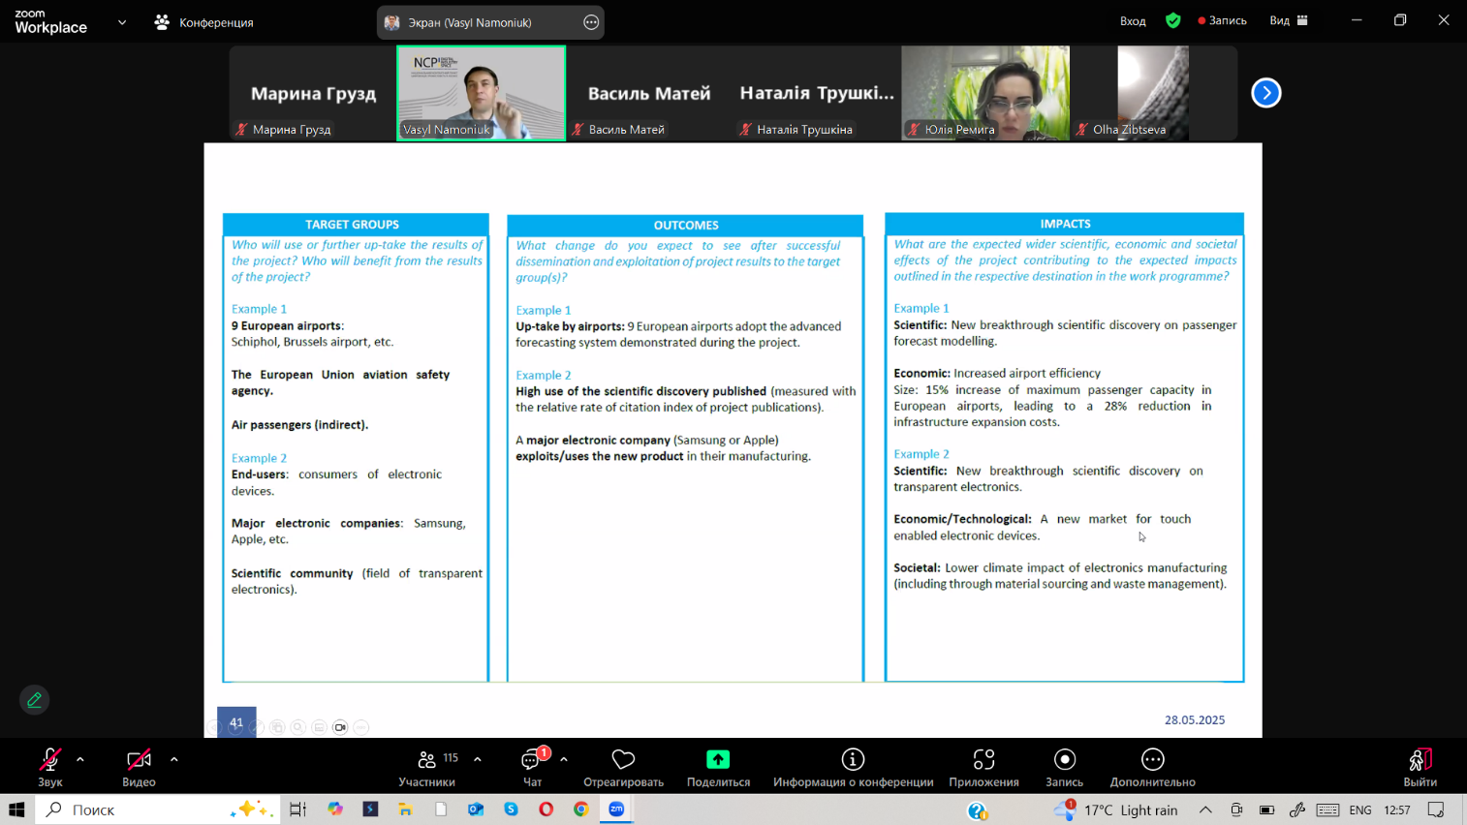Select the Конференция tab
This screenshot has height=825, width=1467.
203,21
